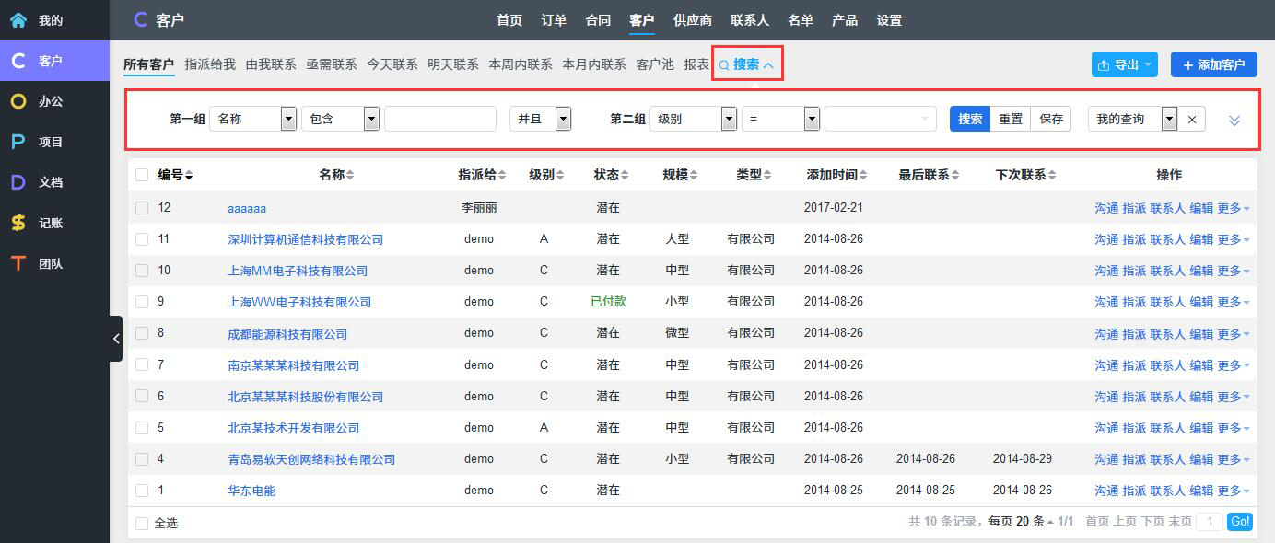Viewport: 1275px width, 543px height.
Task: Switch to the 订单 top menu
Action: (554, 20)
